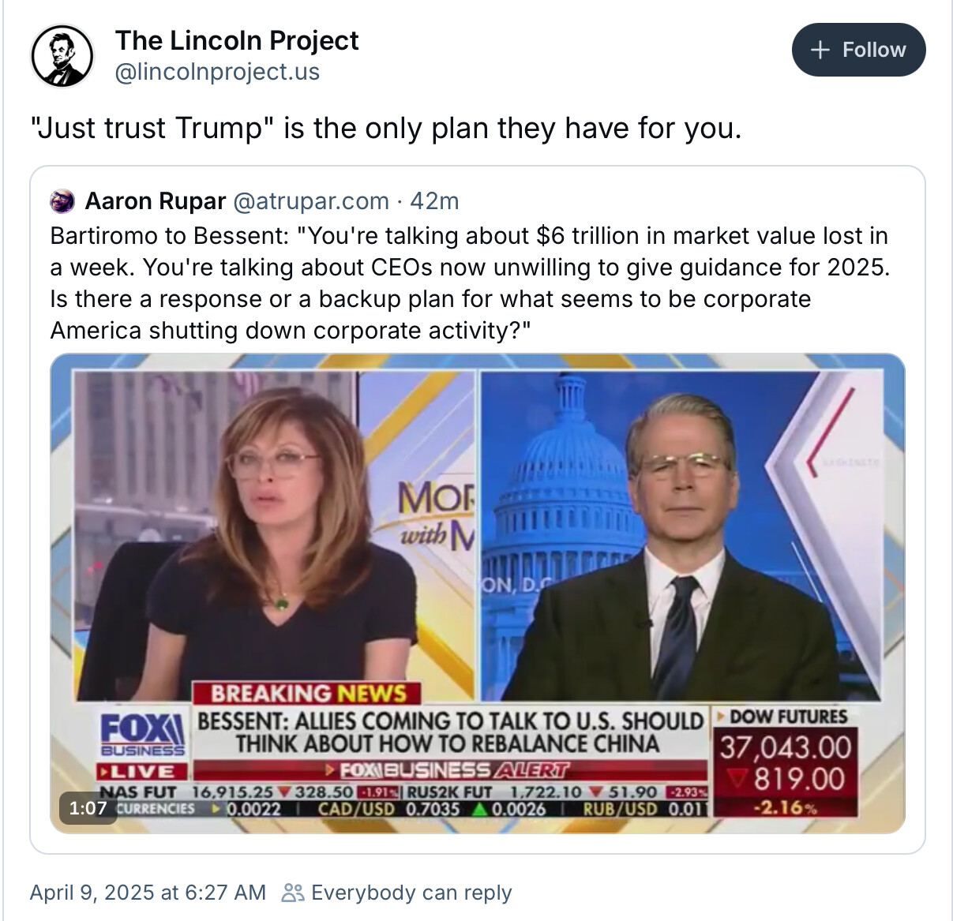The height and width of the screenshot is (921, 953).
Task: Click the Fox Business Alert bar
Action: [450, 769]
